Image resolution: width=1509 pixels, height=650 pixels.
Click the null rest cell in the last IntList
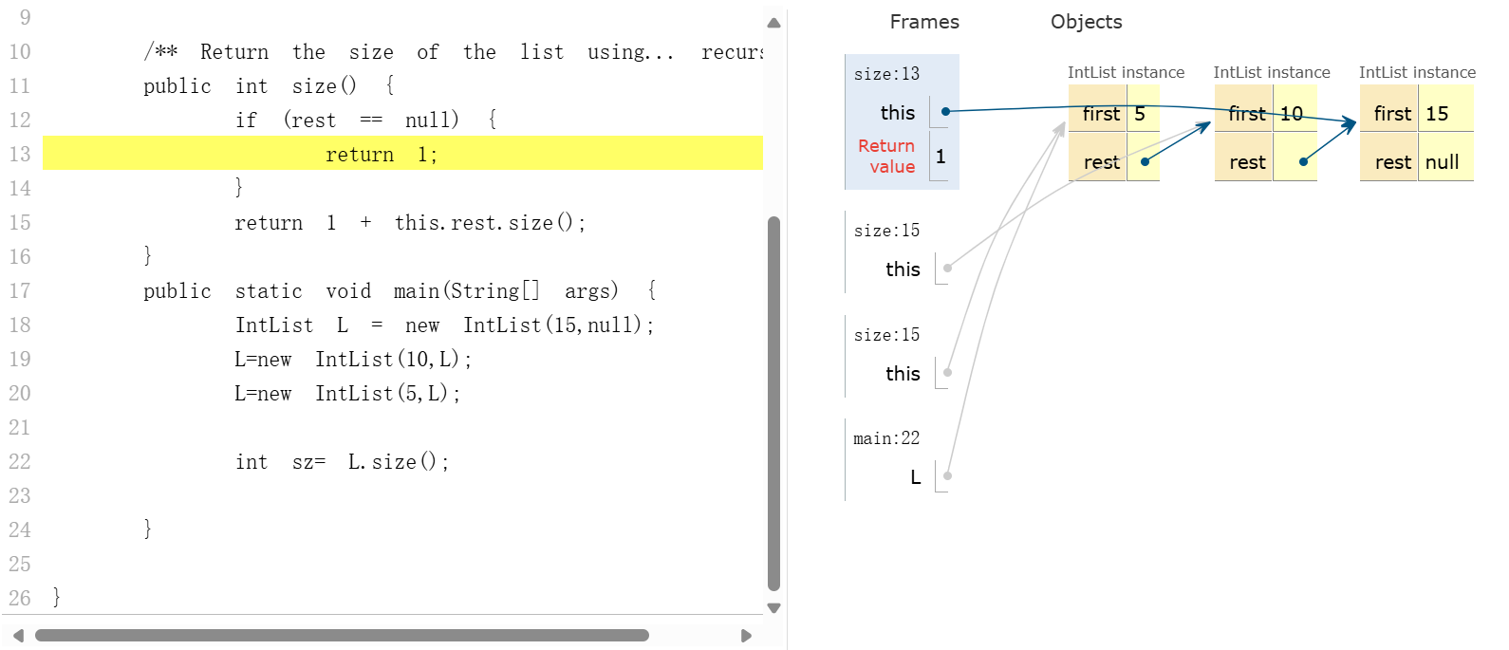pos(1442,162)
